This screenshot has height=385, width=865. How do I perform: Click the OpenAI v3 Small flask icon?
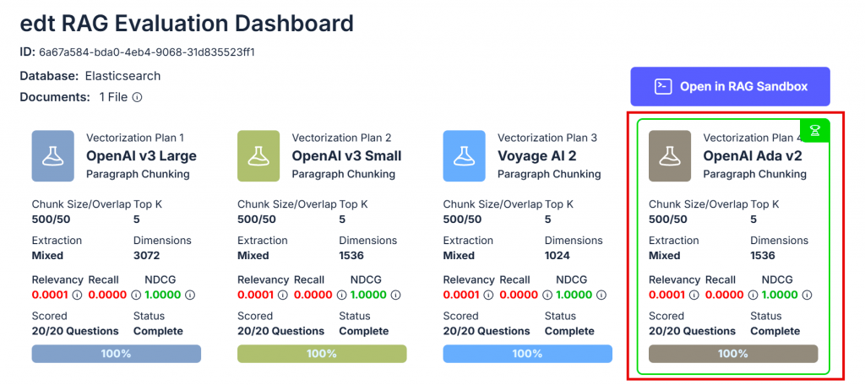pos(258,156)
